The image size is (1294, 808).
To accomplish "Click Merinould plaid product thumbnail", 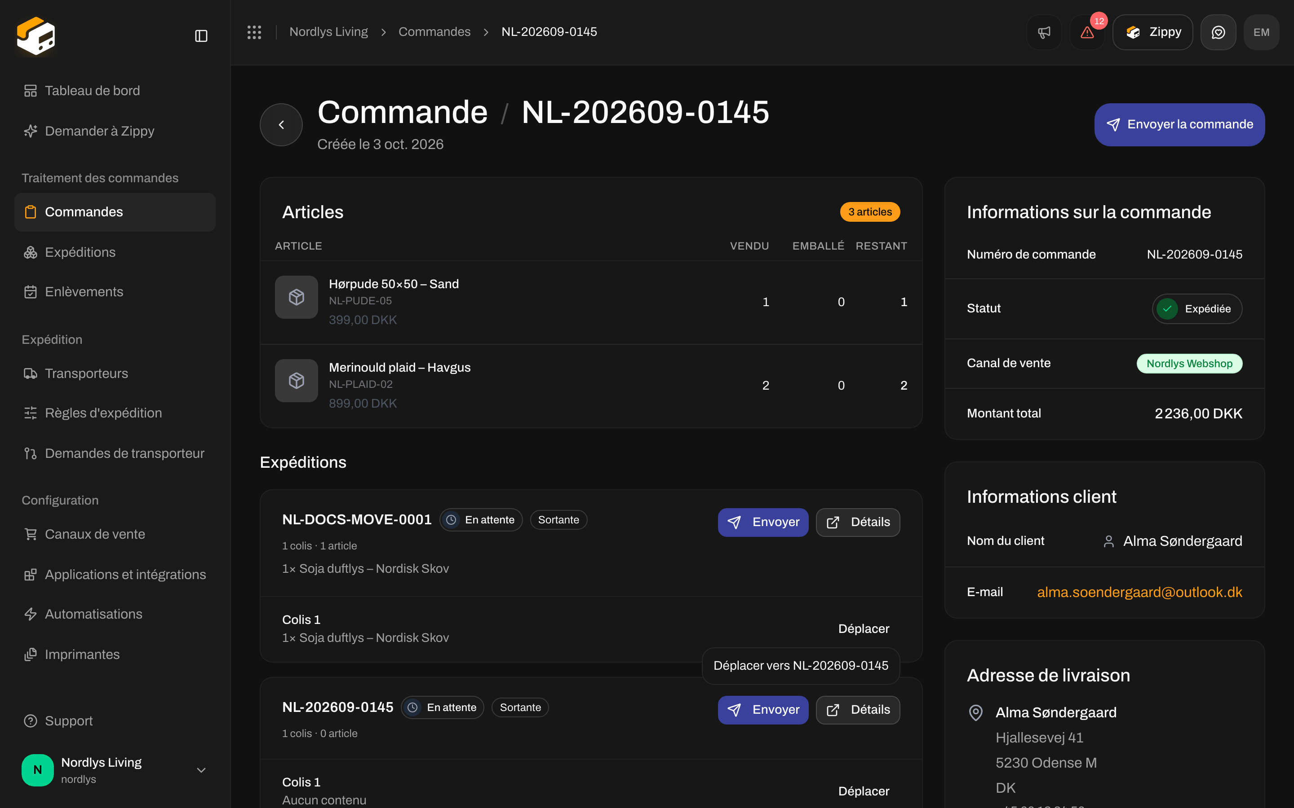I will (x=296, y=381).
